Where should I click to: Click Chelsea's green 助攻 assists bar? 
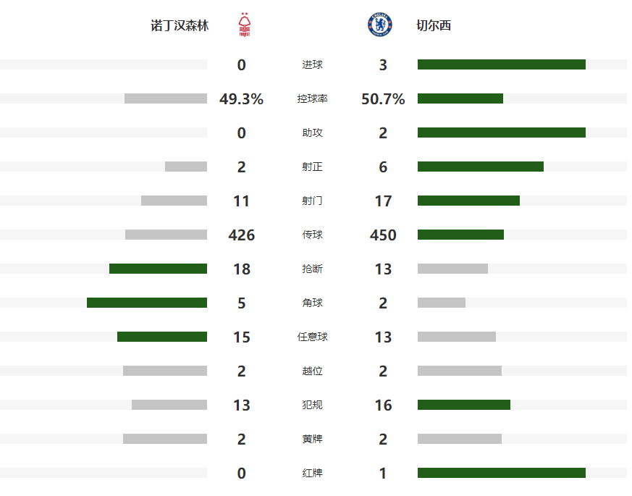501,133
